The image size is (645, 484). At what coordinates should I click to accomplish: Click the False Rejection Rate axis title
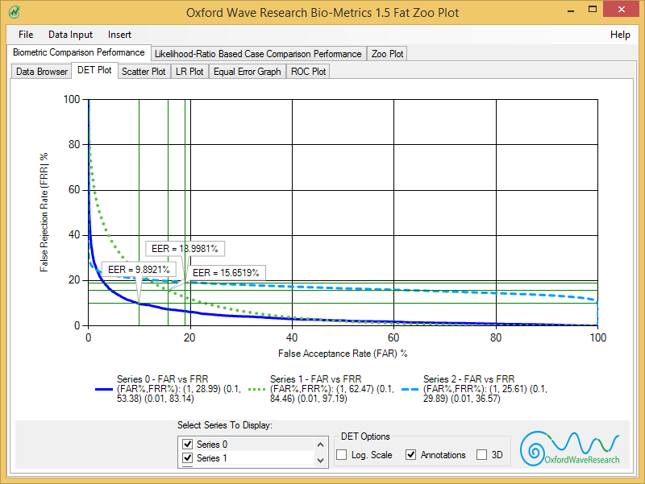(44, 213)
